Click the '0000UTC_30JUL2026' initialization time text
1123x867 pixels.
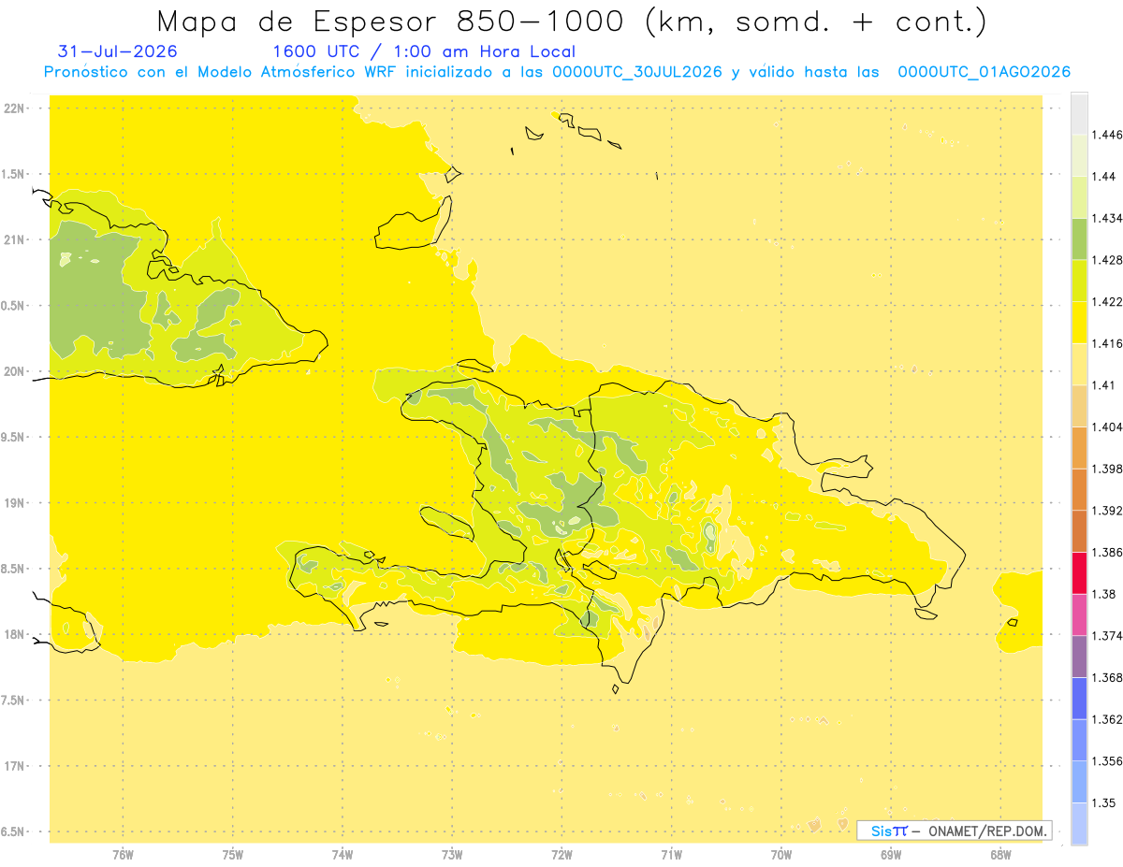637,72
